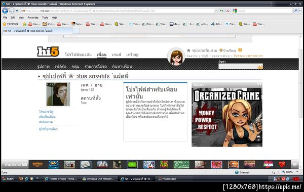Open the "Boy..." bookmark in favorites bar
Viewport: 304px width, 192px height.
[148, 24]
